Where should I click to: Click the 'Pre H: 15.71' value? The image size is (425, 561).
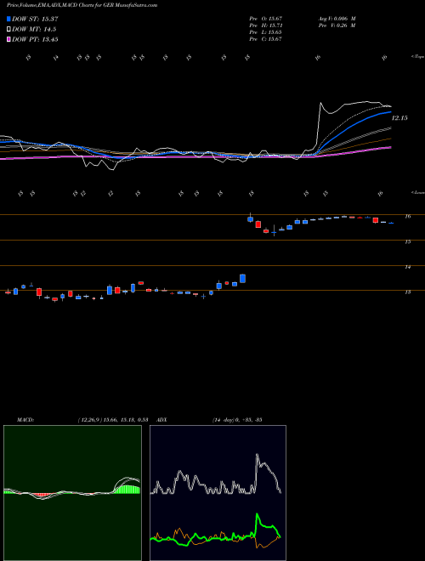click(266, 25)
